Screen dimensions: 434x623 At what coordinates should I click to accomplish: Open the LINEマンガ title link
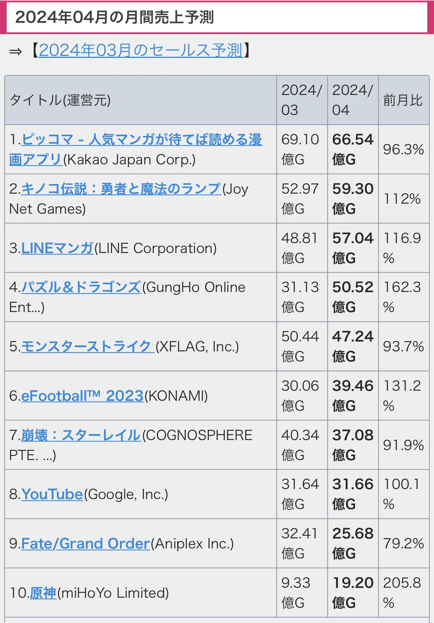point(57,248)
